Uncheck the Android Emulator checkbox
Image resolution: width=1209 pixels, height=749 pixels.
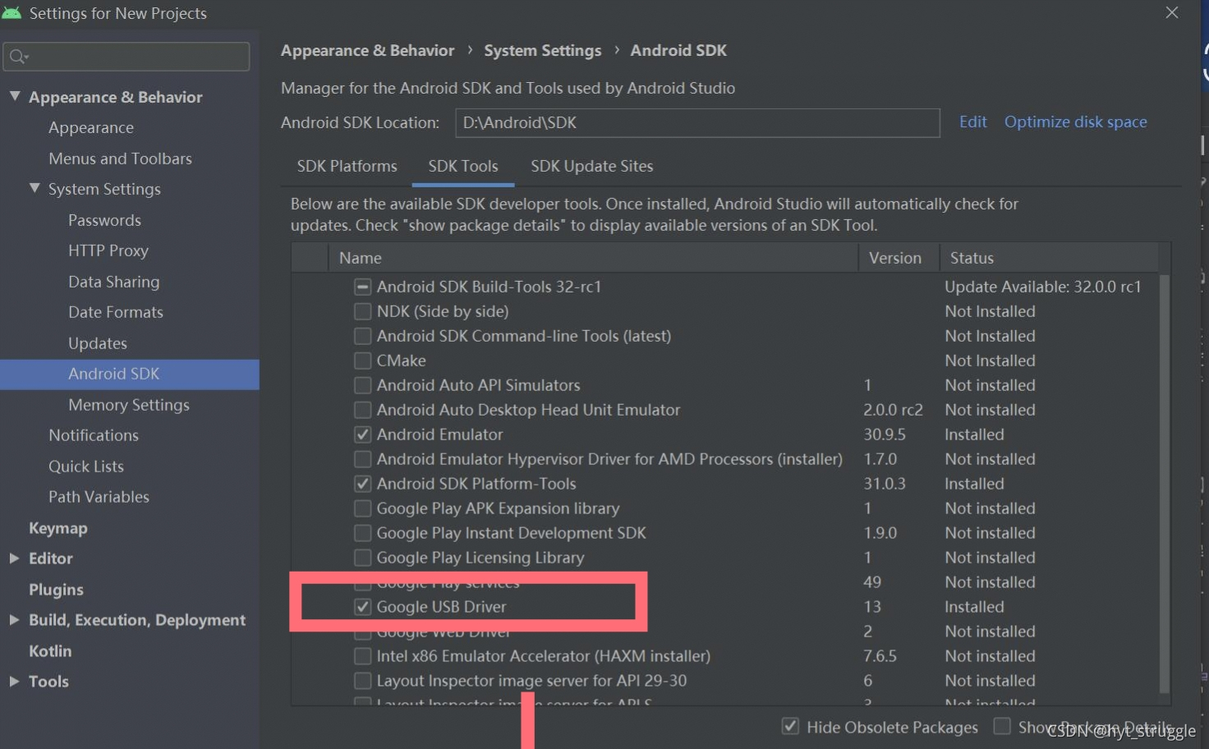click(x=362, y=434)
